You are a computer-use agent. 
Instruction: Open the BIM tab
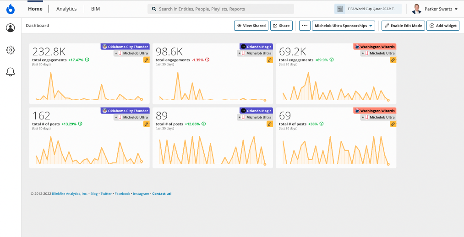[96, 9]
